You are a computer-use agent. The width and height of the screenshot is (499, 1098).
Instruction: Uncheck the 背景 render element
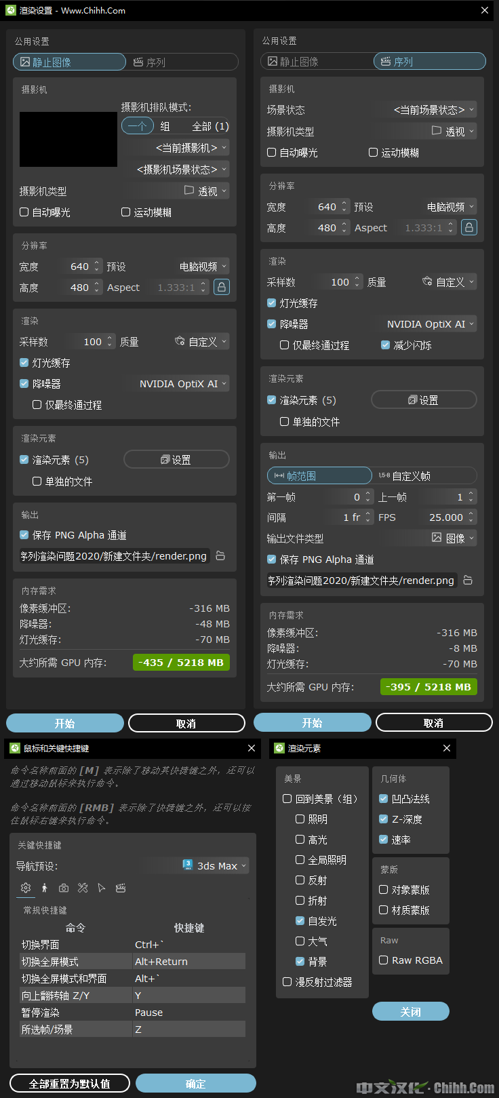[x=300, y=962]
